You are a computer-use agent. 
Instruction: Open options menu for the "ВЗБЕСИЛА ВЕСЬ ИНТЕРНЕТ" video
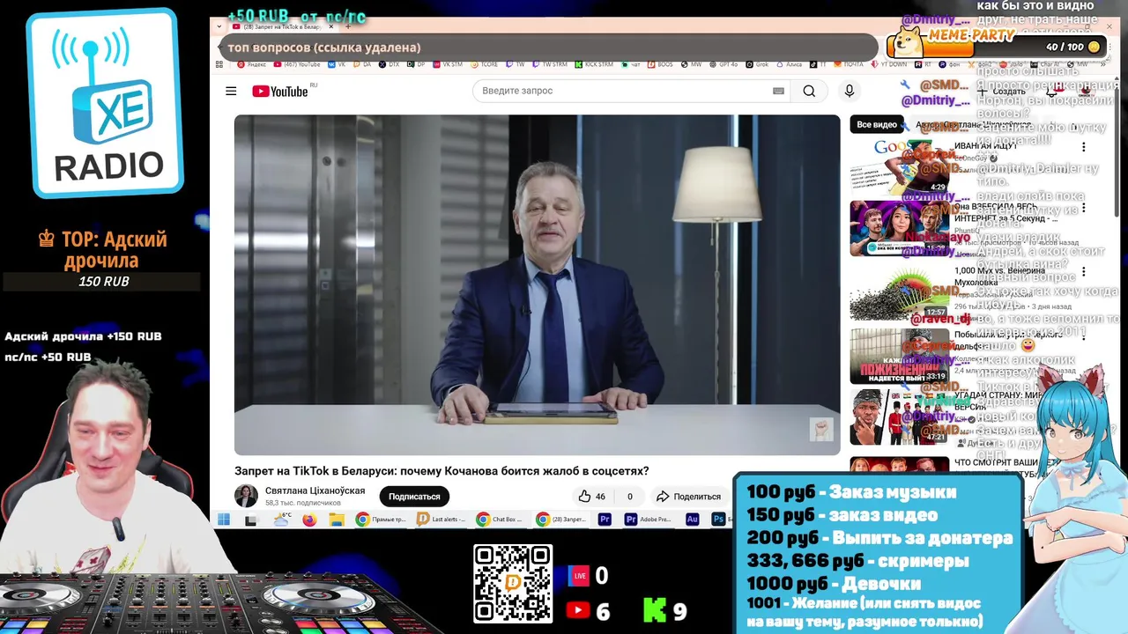pyautogui.click(x=1083, y=209)
